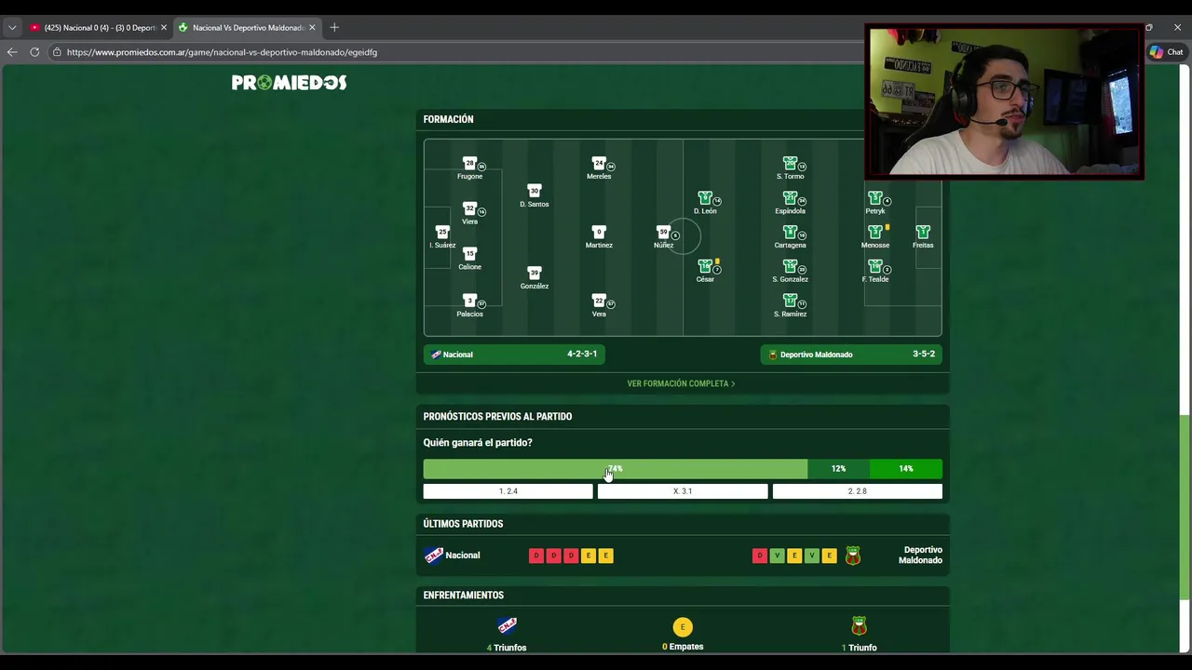Open the Chat button in toolbar
Screen dimensions: 1192x670
pyautogui.click(x=1166, y=52)
